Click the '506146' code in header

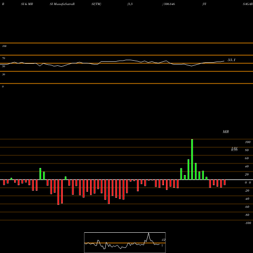click(x=170, y=4)
